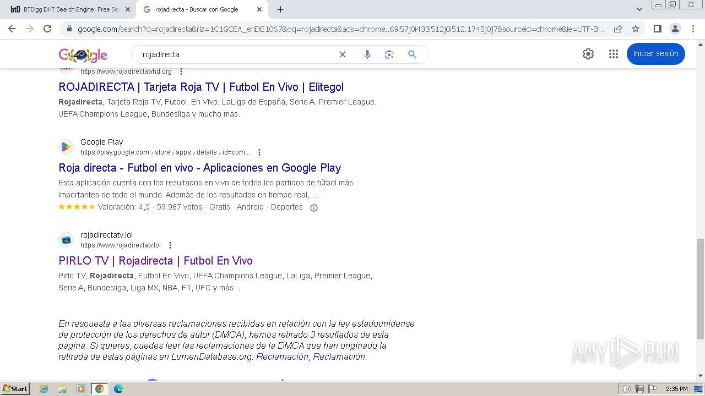705x396 pixels.
Task: Bookmark this page with the star icon
Action: [x=636, y=29]
